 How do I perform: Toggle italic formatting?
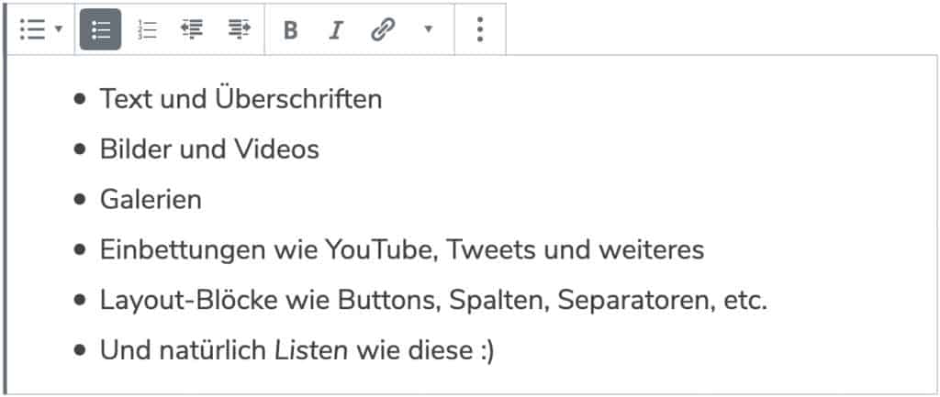(336, 30)
